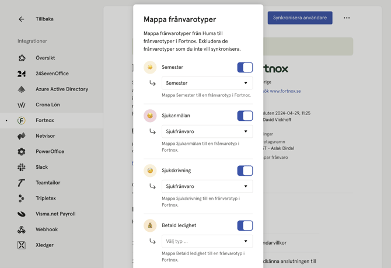This screenshot has width=391, height=268.
Task: Select Teamtailor integration
Action: [x=48, y=183]
